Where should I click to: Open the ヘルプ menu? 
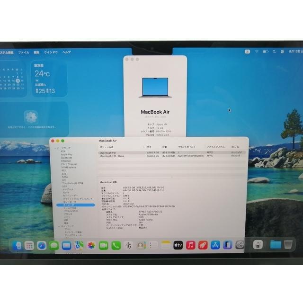(66, 52)
